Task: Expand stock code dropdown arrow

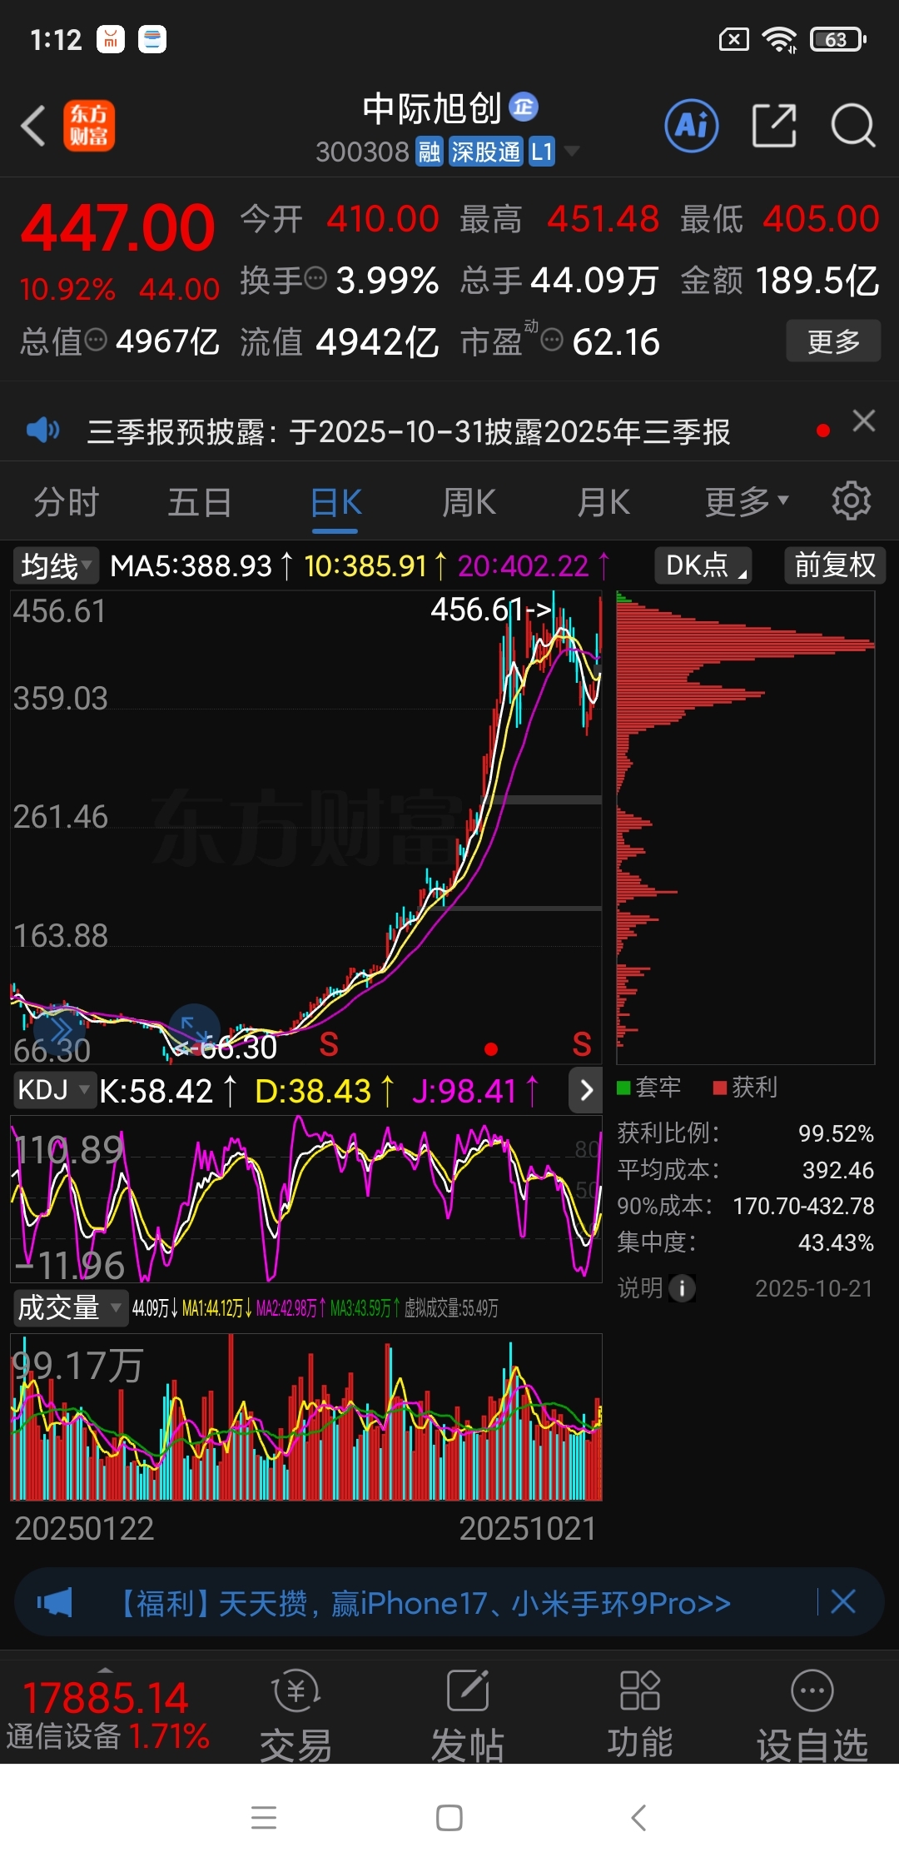Action: (x=572, y=152)
